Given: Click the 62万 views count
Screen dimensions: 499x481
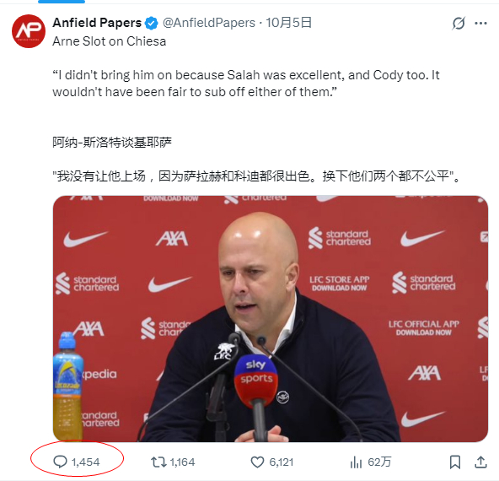Looking at the screenshot, I should 379,462.
